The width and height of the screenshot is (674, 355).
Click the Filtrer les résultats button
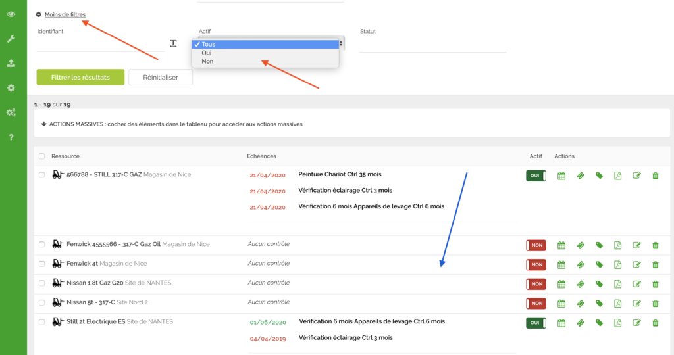tap(80, 77)
